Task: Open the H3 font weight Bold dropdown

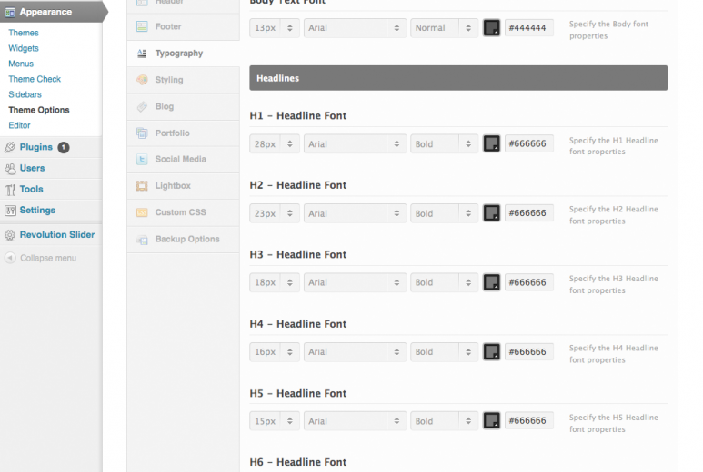Action: click(444, 282)
